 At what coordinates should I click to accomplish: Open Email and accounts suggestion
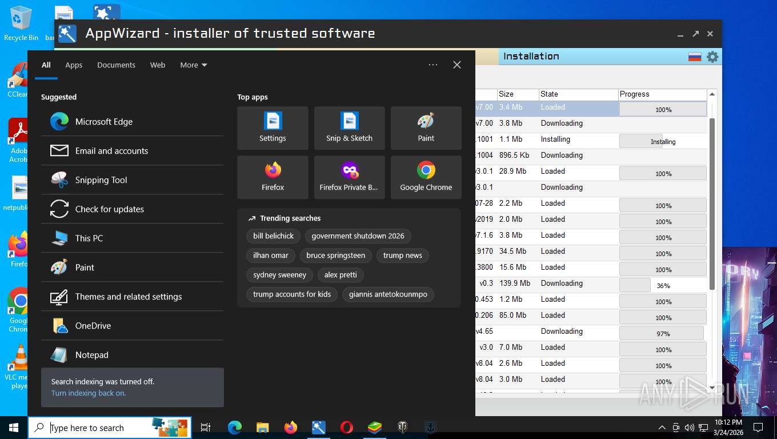132,151
